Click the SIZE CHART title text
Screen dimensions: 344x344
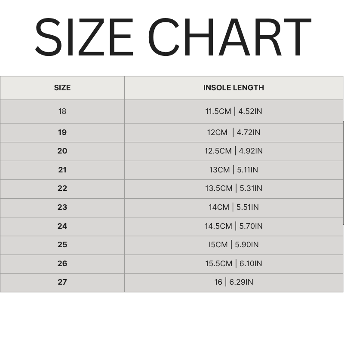click(172, 37)
